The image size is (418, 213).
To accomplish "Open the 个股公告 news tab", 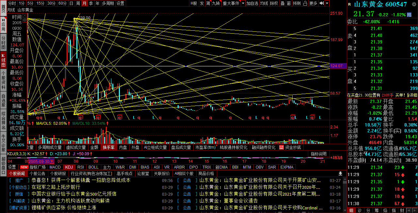I will tap(37, 173).
